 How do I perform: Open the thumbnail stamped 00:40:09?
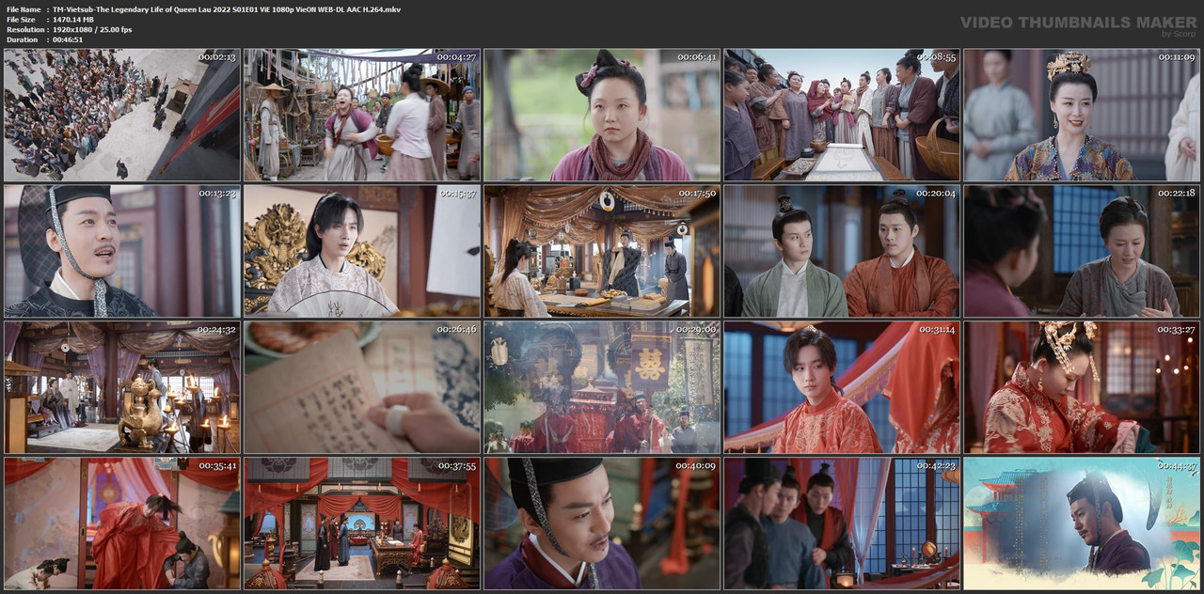coord(602,524)
